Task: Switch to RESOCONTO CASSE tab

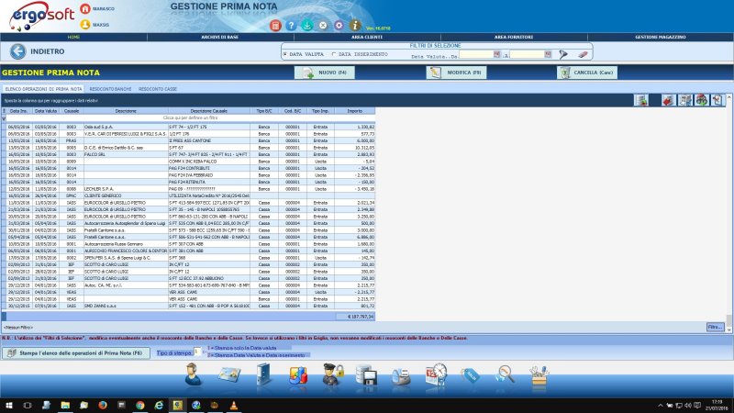Action: click(158, 89)
